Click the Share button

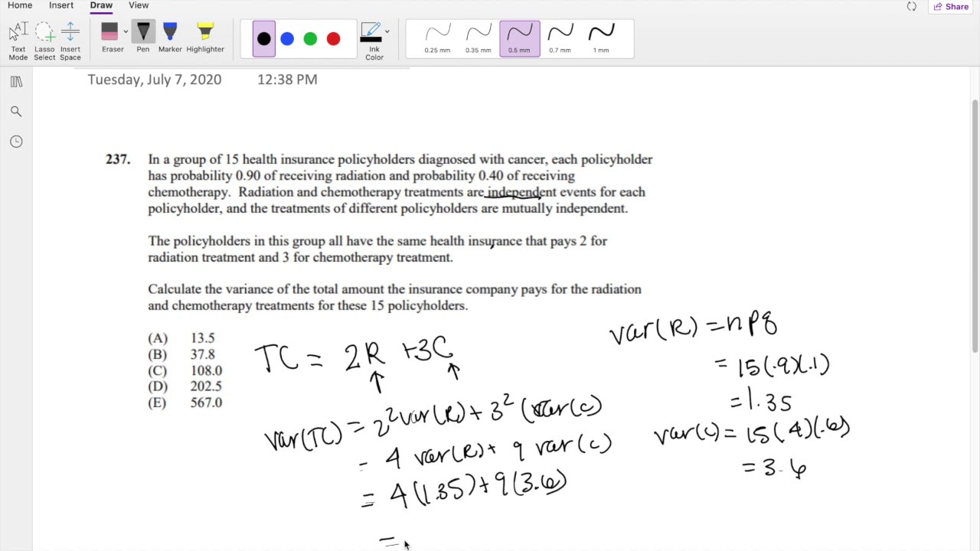coord(951,6)
